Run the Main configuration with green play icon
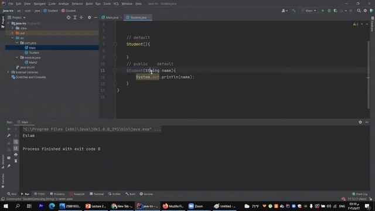Viewport: 375px width, 211px height. coord(323,11)
